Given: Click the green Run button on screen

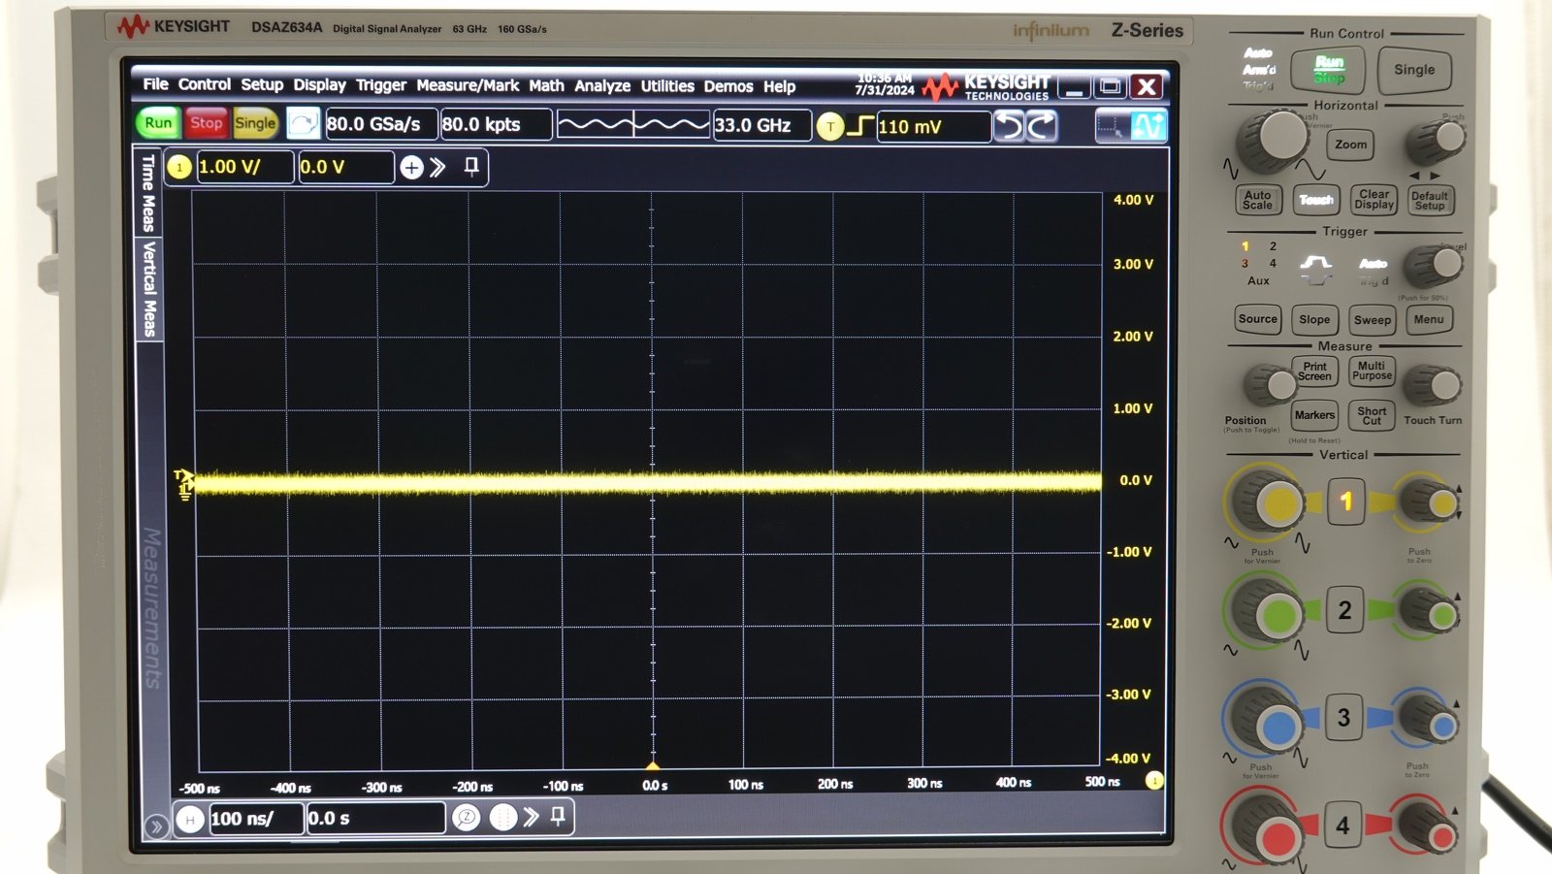Looking at the screenshot, I should point(158,123).
